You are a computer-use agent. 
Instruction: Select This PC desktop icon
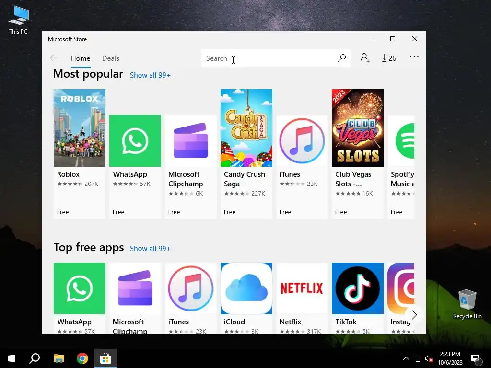tap(19, 20)
